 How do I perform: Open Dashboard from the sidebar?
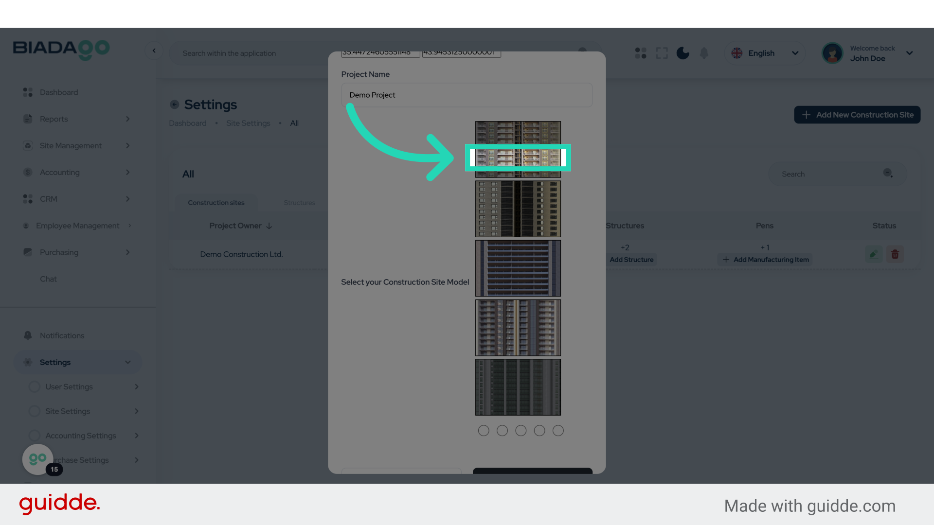coord(59,92)
